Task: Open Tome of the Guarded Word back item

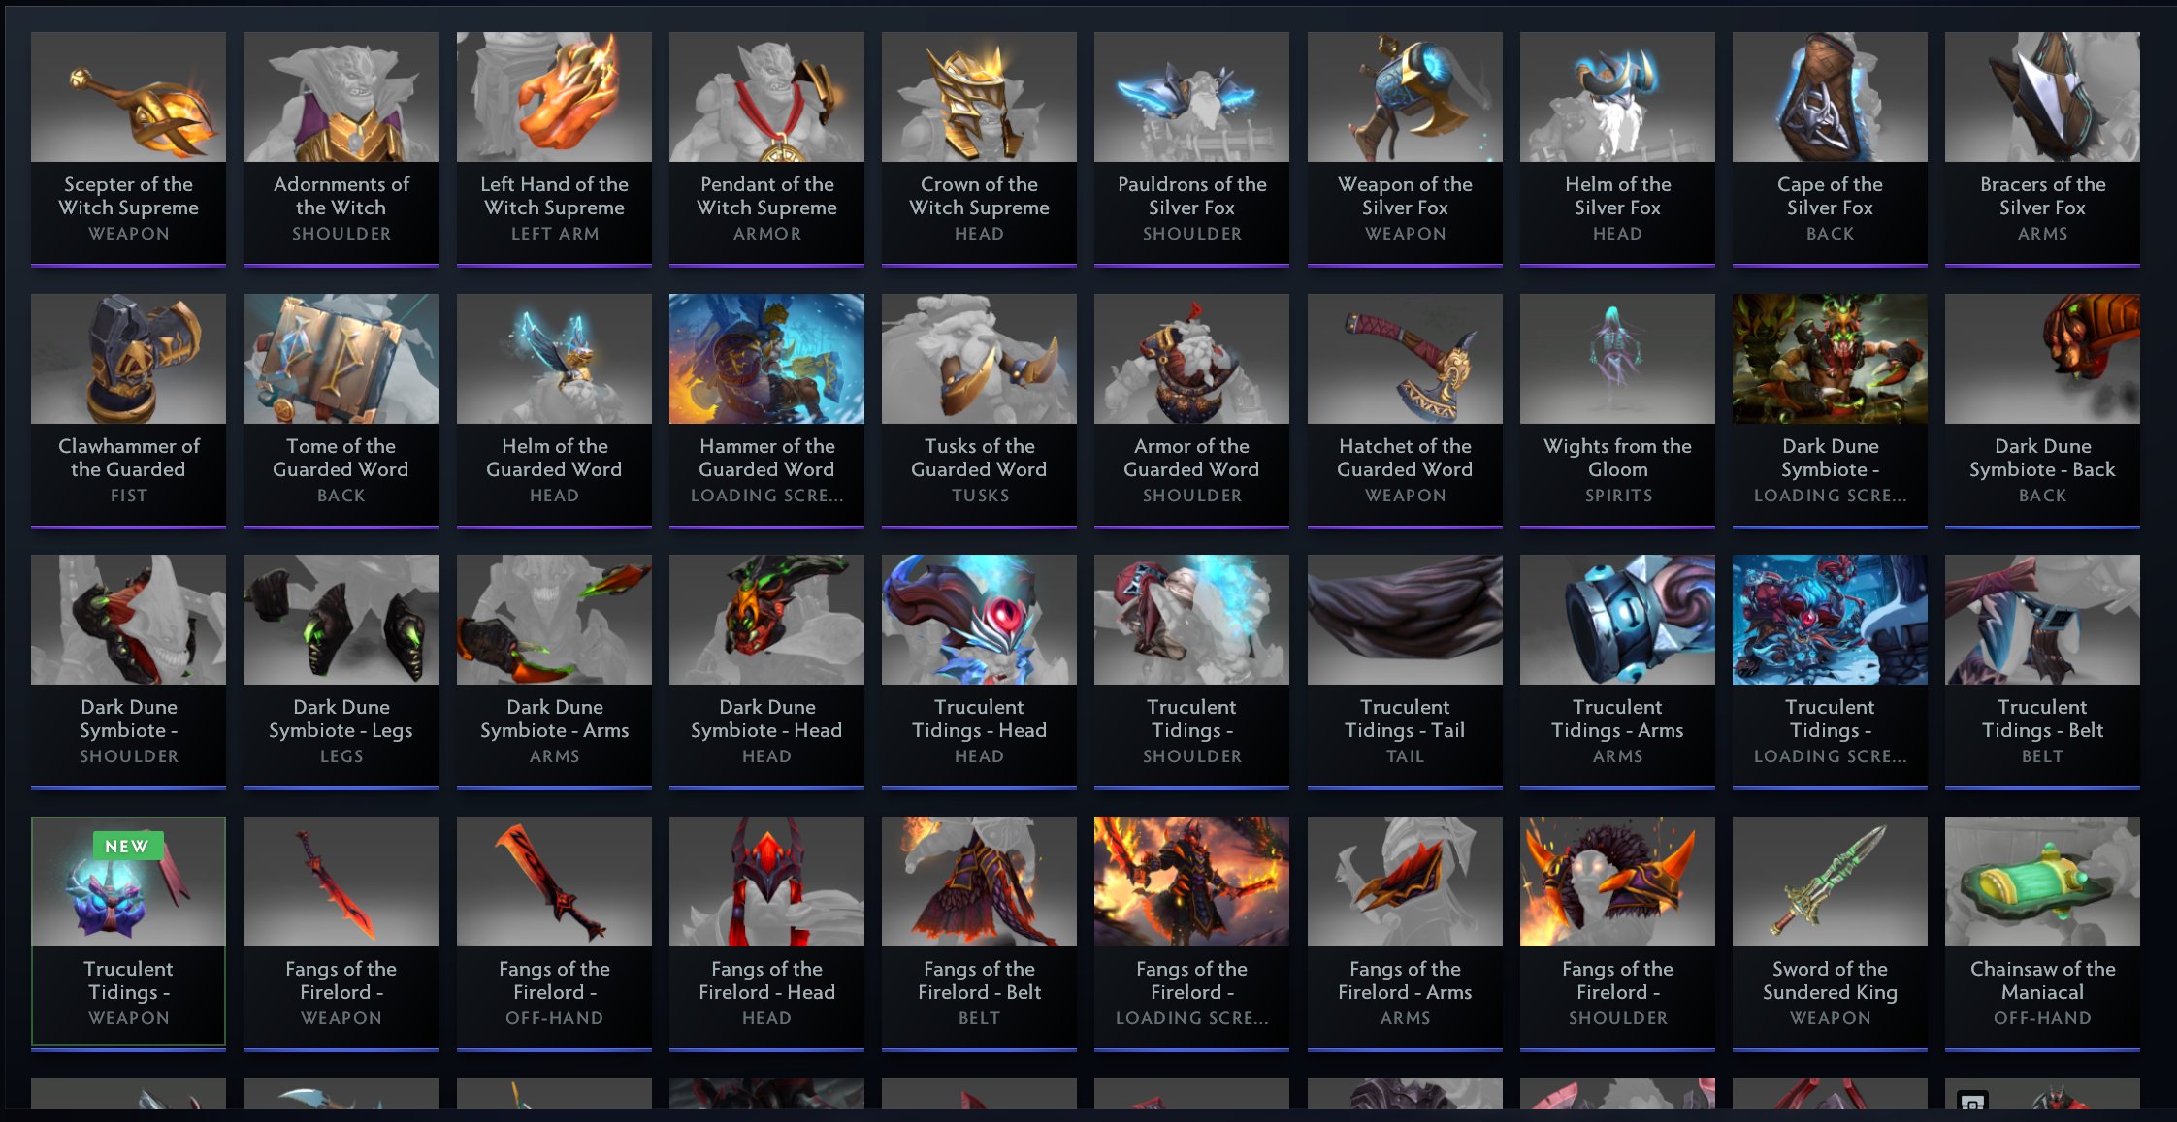Action: click(x=341, y=410)
